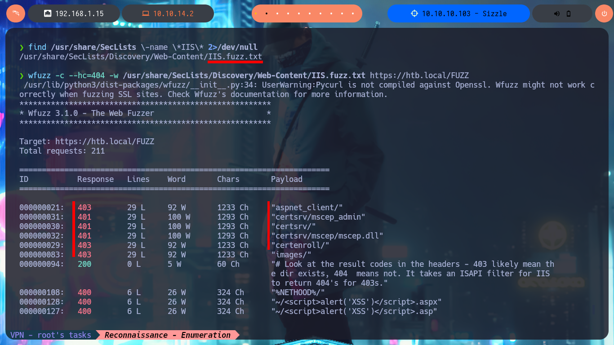Click the find command's /usr/share/SecLists path
Viewport: 614px width, 345px height.
pos(93,47)
